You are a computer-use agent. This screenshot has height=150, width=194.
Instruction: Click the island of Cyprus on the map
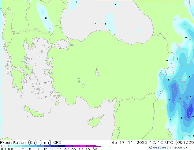click(95, 122)
